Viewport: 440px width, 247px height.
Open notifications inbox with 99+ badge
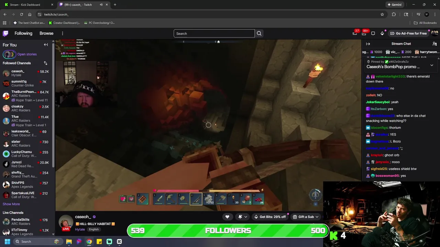click(364, 33)
